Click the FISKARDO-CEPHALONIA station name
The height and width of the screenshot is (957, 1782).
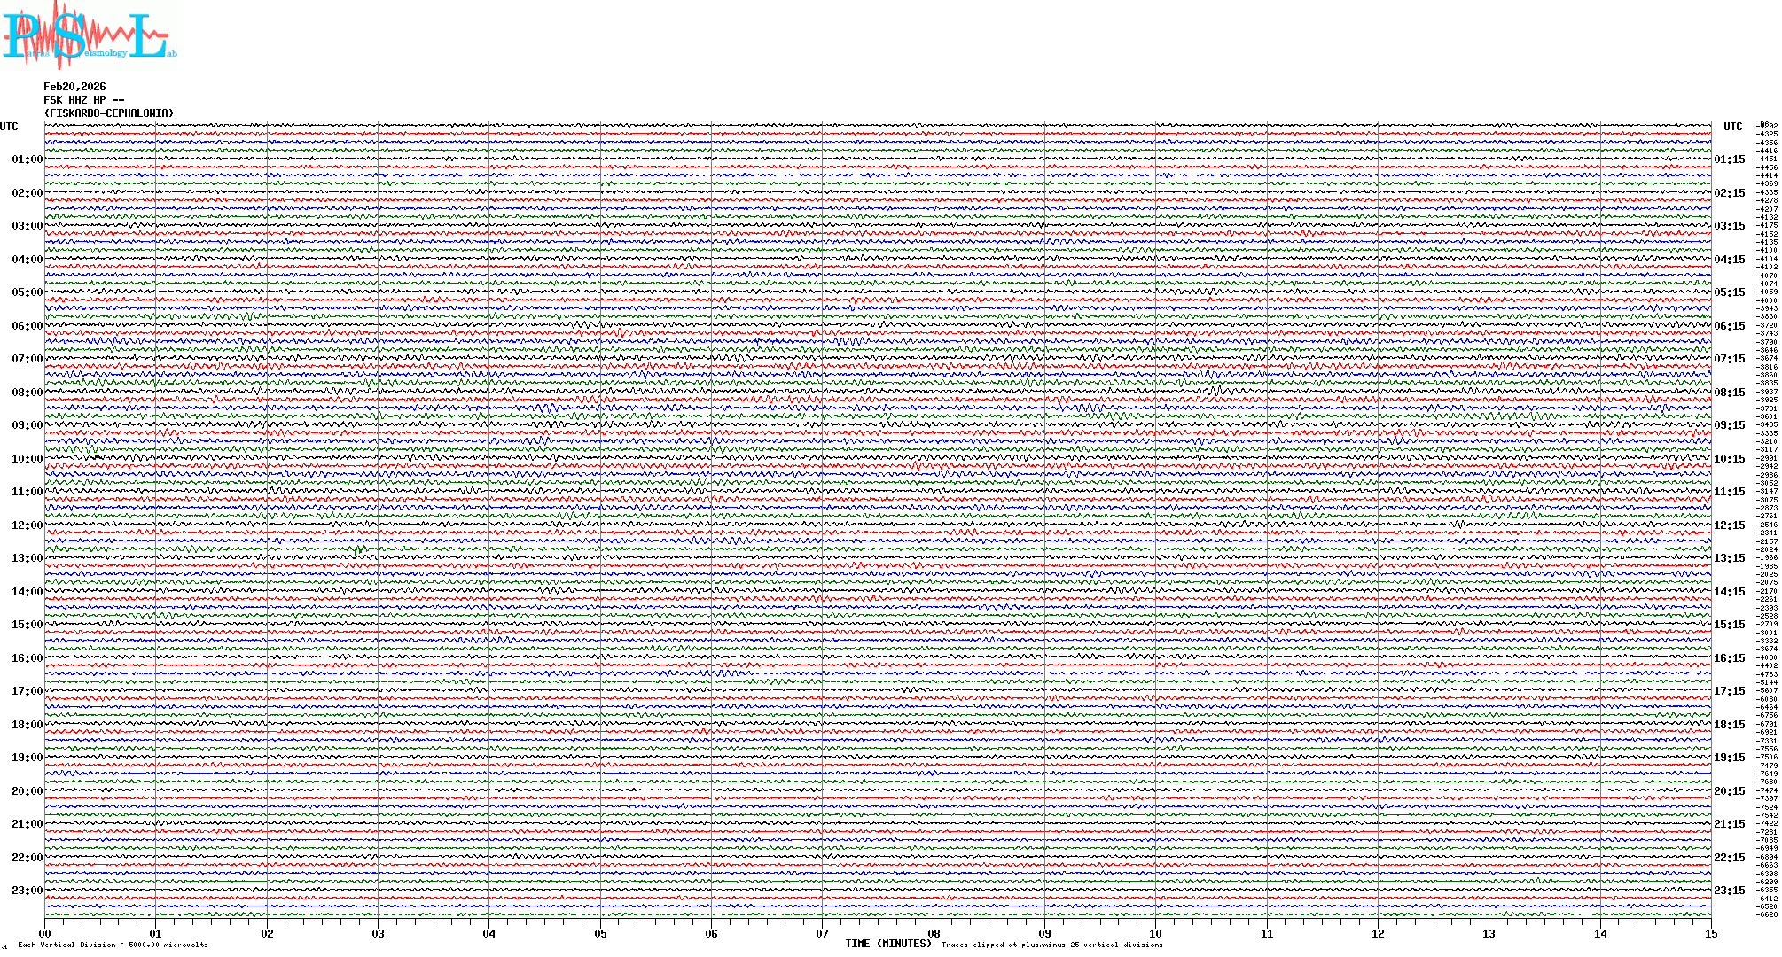click(109, 113)
